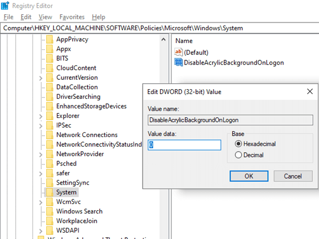
Task: Click the Registry Editor app icon
Action: pyautogui.click(x=5, y=5)
